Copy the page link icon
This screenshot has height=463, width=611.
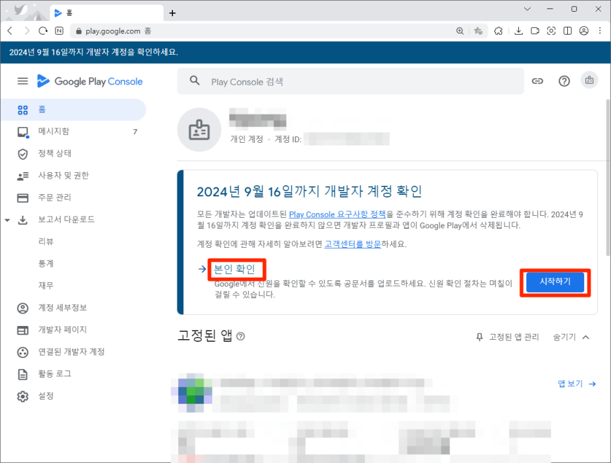tap(537, 81)
